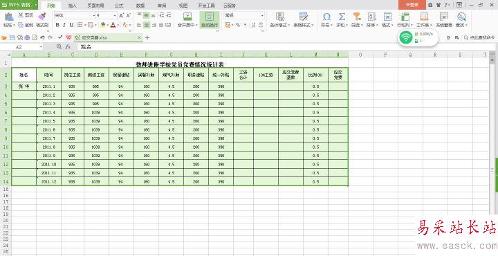
Task: Click the symbol (Ω) icon
Action: pos(326,17)
